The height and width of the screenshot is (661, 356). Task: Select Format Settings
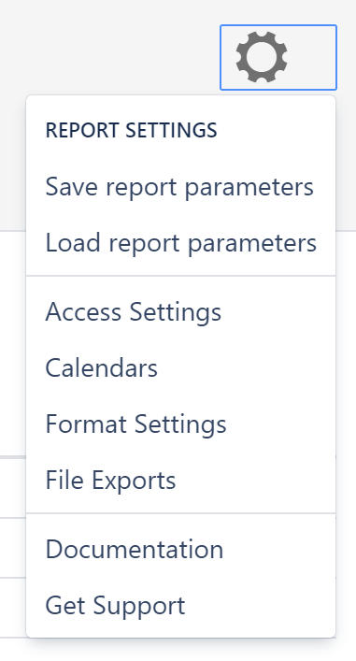(180, 424)
